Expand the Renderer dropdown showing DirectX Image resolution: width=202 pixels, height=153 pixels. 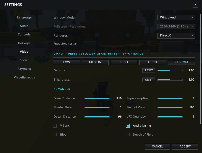(176, 36)
